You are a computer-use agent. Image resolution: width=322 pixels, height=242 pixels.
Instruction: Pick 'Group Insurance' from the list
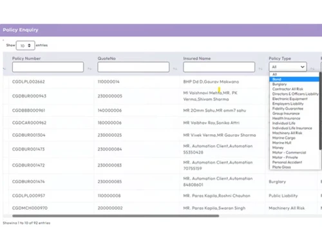[x=294, y=114]
